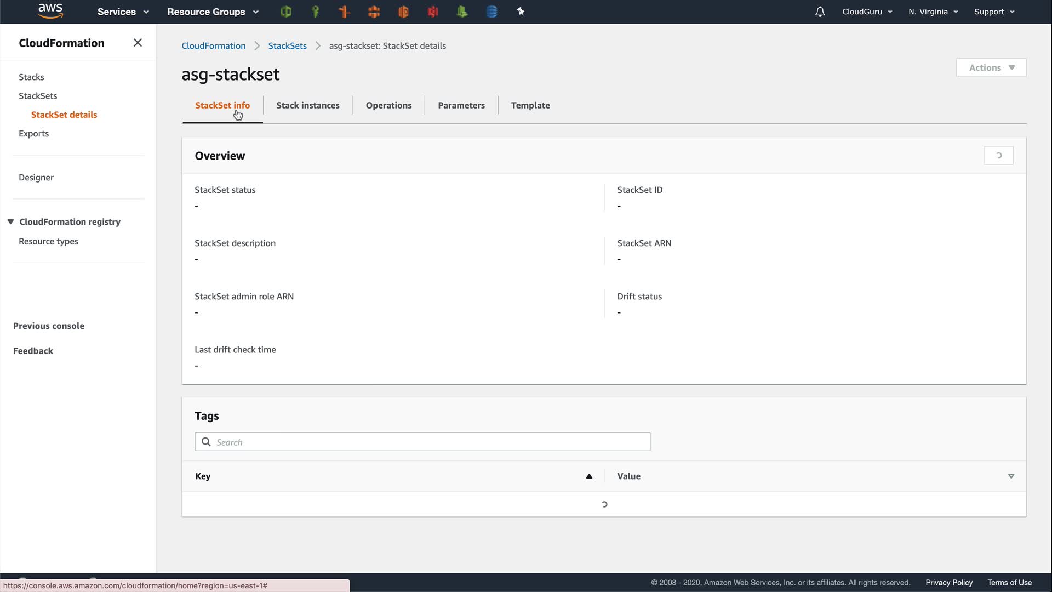The height and width of the screenshot is (592, 1052).
Task: Click the pushpin icon in navbar
Action: [x=521, y=12]
